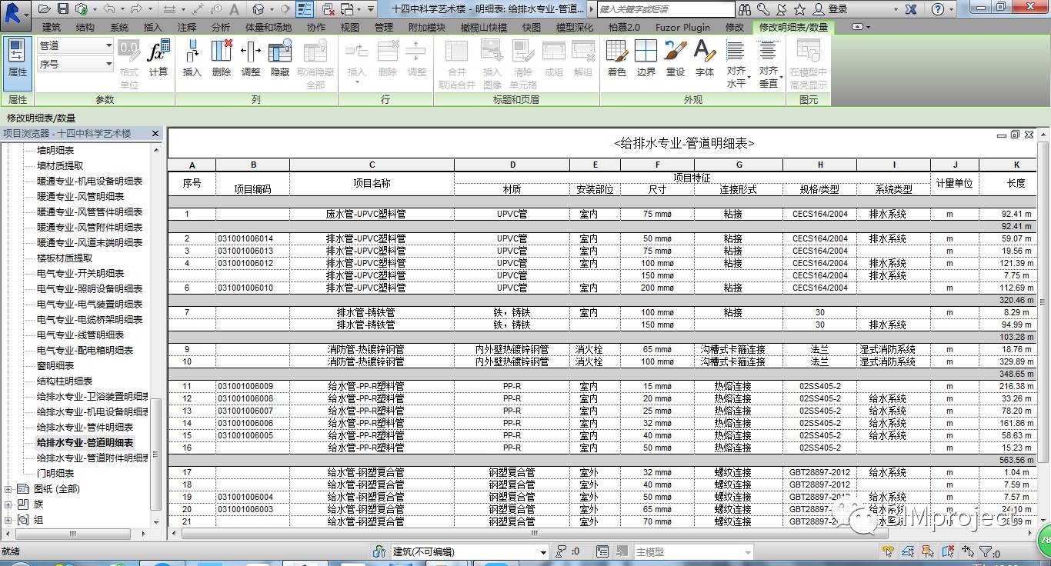Click the 合并 取消合并 merge cells icon
Viewport: 1051px width, 566px height.
[x=457, y=63]
